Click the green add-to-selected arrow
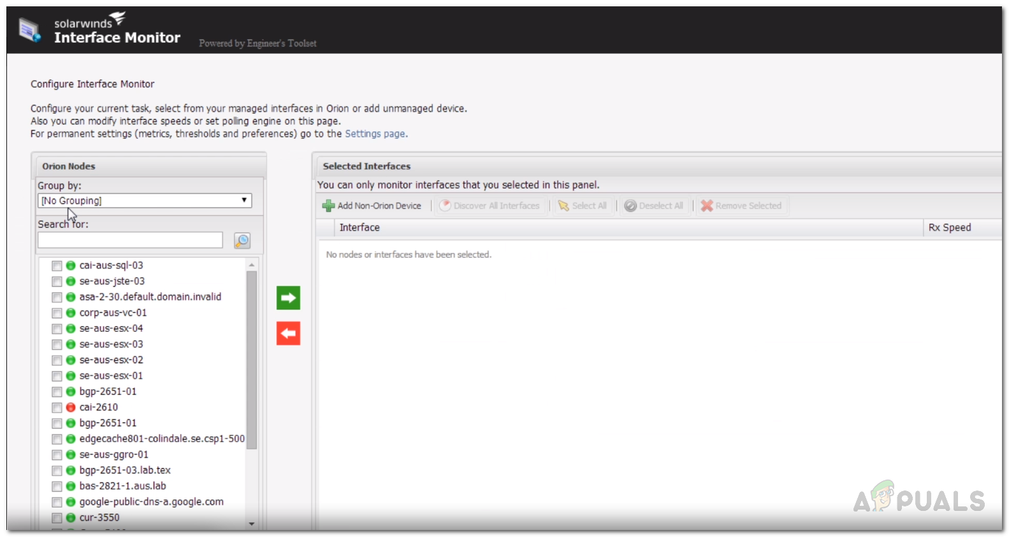The height and width of the screenshot is (537, 1009). click(288, 297)
